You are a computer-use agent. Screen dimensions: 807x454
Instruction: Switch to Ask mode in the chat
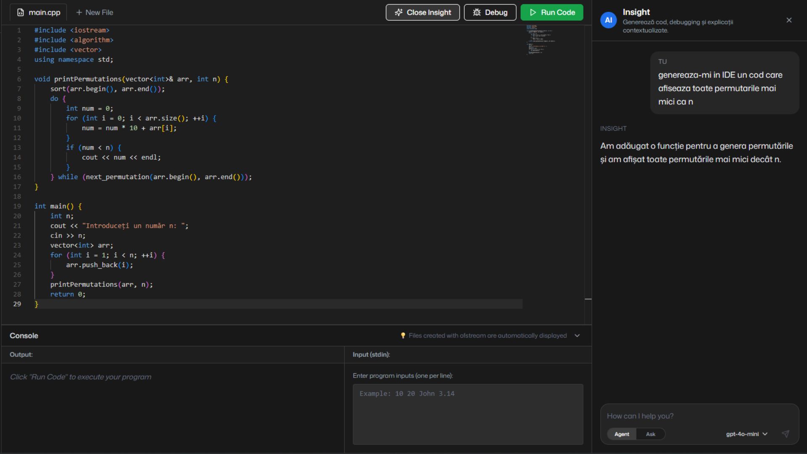tap(651, 434)
